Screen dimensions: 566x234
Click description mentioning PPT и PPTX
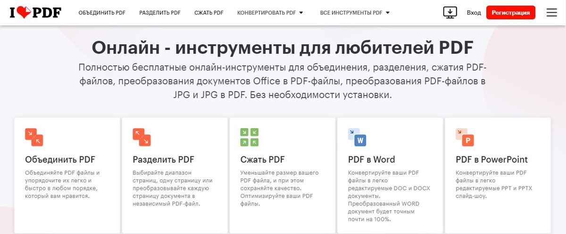click(494, 184)
